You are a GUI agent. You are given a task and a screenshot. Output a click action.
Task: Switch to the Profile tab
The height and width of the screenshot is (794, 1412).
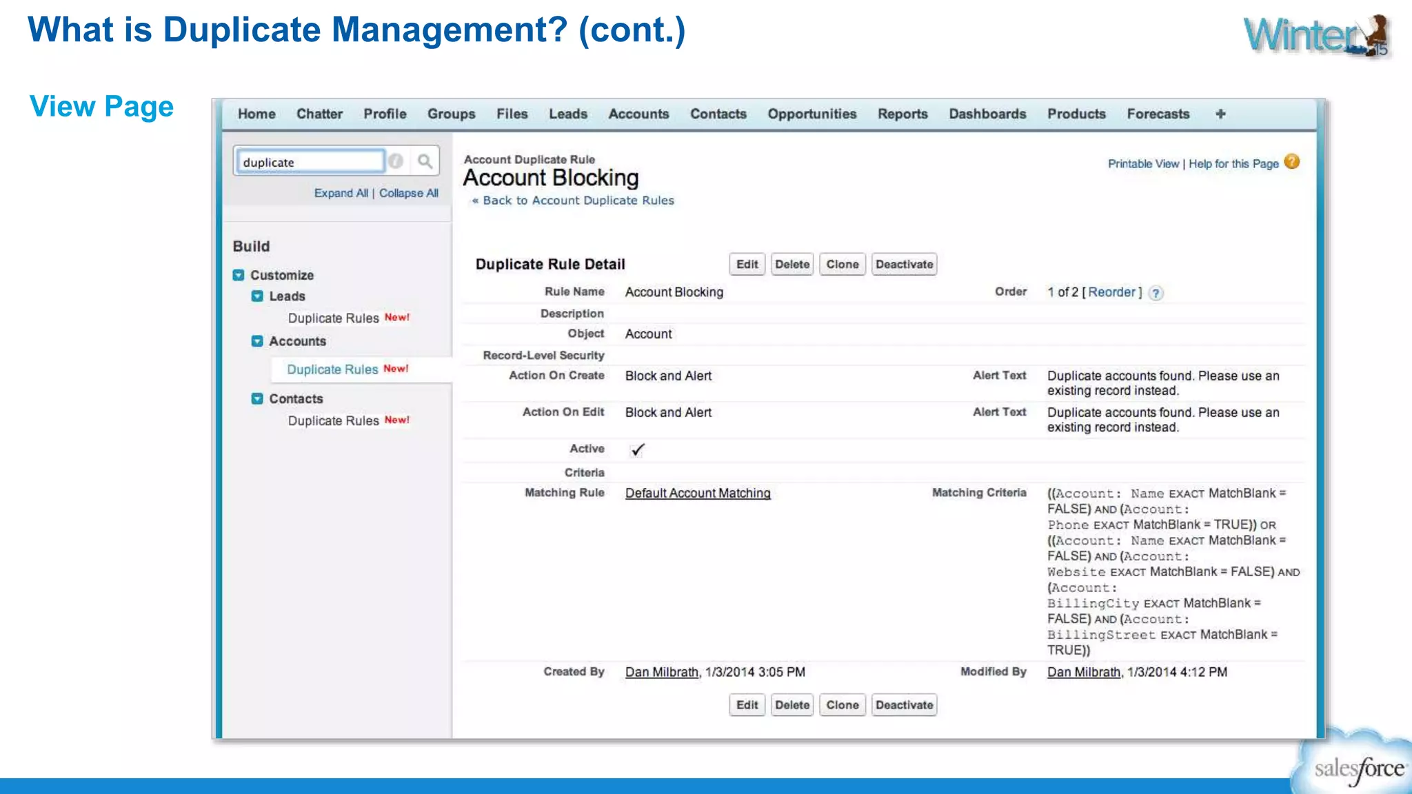tap(385, 114)
